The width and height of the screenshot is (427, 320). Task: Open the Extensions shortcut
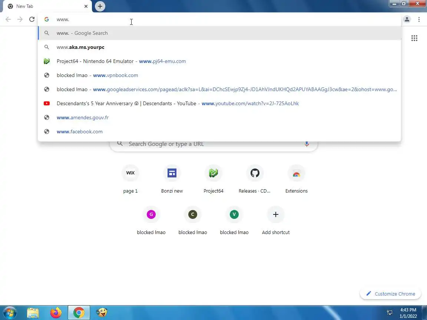(x=296, y=179)
